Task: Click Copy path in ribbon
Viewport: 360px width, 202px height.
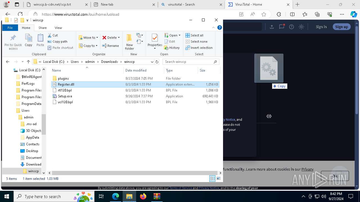Action: pyautogui.click(x=57, y=42)
